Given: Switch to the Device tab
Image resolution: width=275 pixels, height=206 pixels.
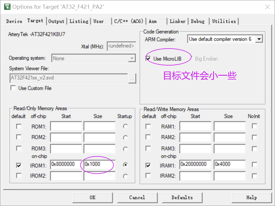Looking at the screenshot, I should [x=14, y=21].
